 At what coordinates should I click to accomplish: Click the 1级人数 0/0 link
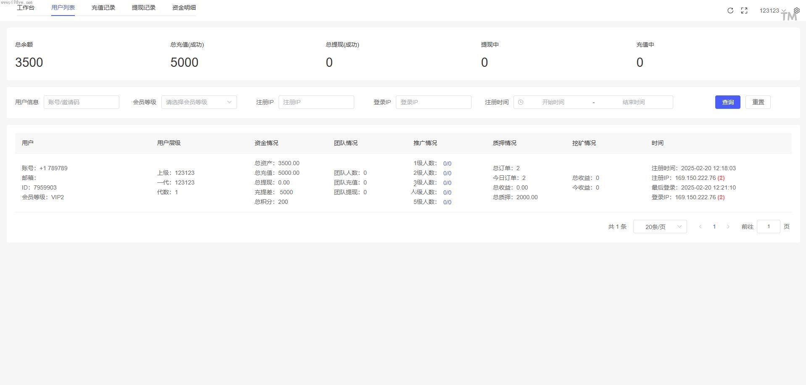[x=447, y=163]
